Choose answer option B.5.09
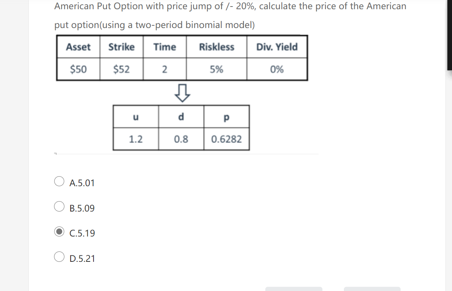 click(x=59, y=207)
